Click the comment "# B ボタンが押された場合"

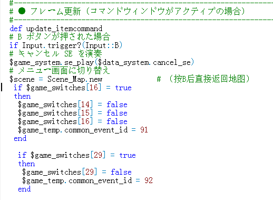tap(60, 37)
